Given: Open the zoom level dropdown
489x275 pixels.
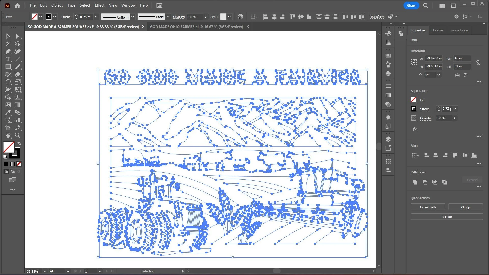Looking at the screenshot, I should tap(45, 271).
